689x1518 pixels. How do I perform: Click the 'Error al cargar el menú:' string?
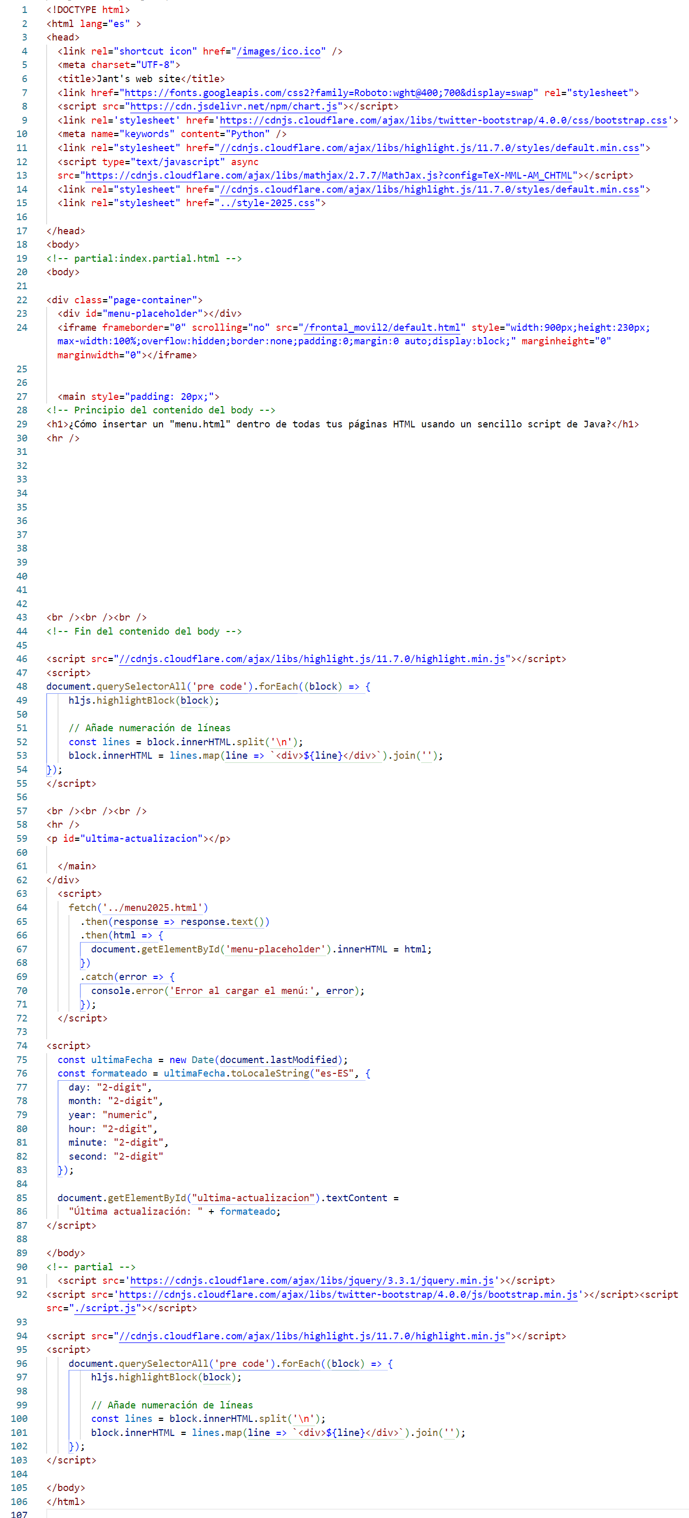(241, 990)
